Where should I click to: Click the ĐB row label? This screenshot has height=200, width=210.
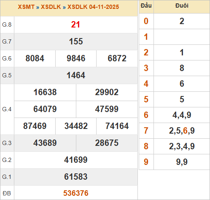point(7,193)
